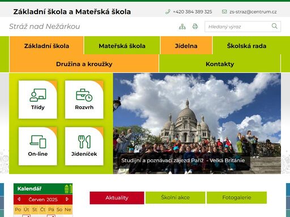Screen dimensions: 290x217
Task: Click the zs-straz@centrum.cz email link
Action: (x=253, y=12)
